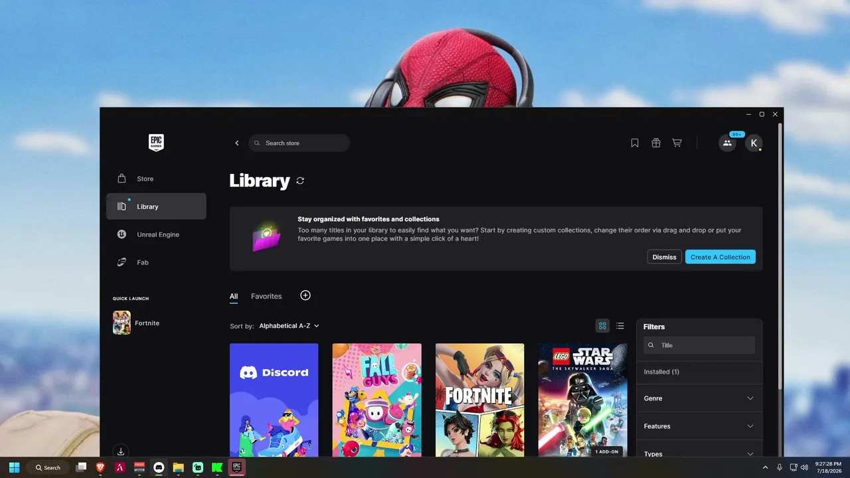The width and height of the screenshot is (850, 478).
Task: Switch to grid view
Action: point(602,326)
